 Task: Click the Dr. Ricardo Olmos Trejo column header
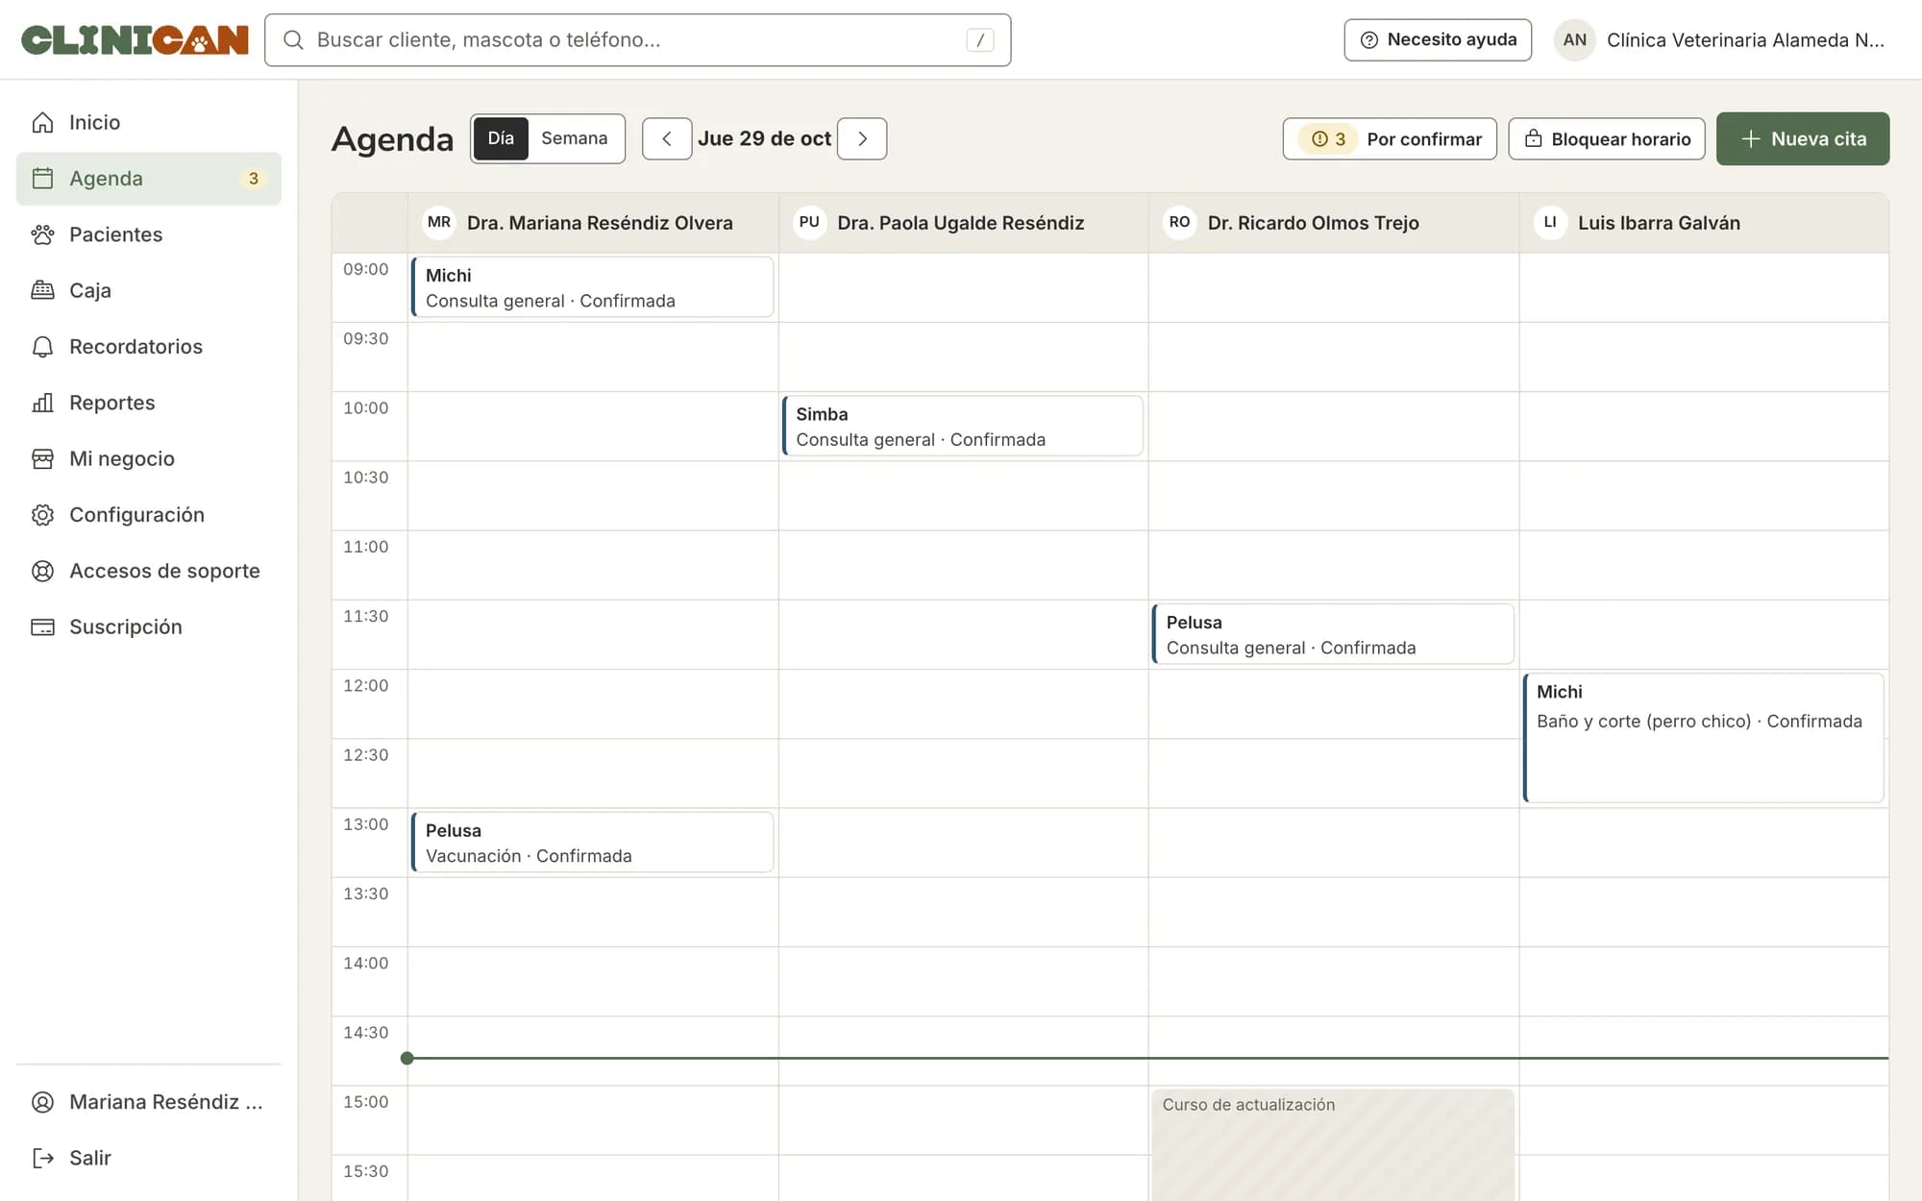[x=1333, y=223]
